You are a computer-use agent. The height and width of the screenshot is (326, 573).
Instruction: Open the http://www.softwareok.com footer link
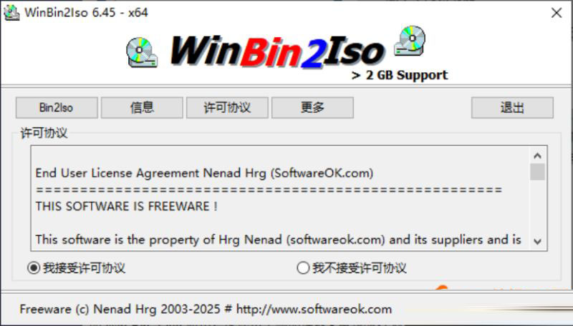click(x=314, y=310)
